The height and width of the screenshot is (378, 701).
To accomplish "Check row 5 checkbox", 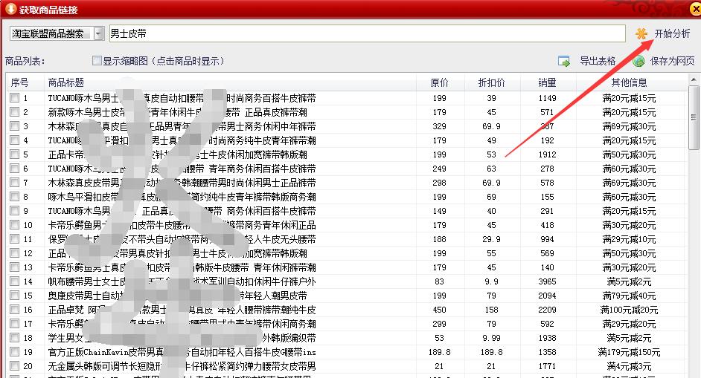I will pos(15,154).
